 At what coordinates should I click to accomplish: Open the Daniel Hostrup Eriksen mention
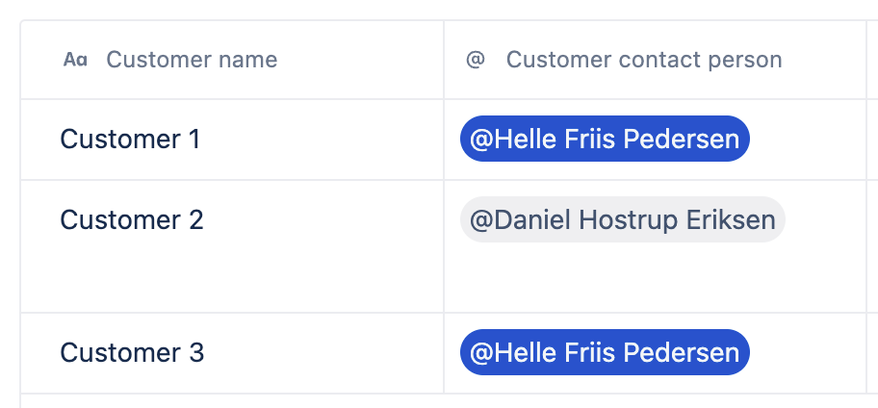coord(623,219)
